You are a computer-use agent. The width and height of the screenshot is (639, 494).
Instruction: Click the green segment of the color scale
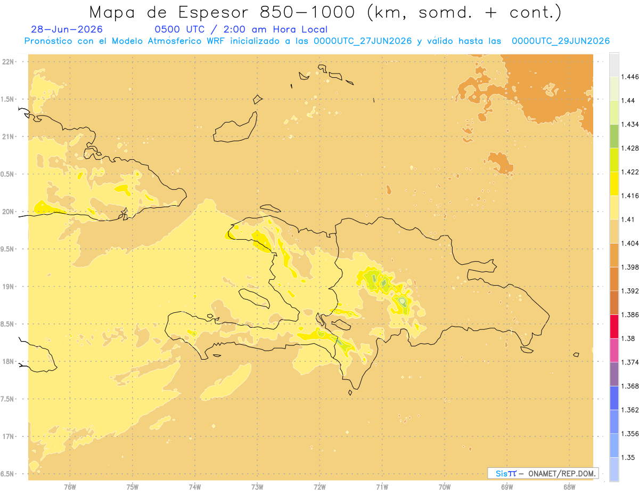[x=614, y=136]
